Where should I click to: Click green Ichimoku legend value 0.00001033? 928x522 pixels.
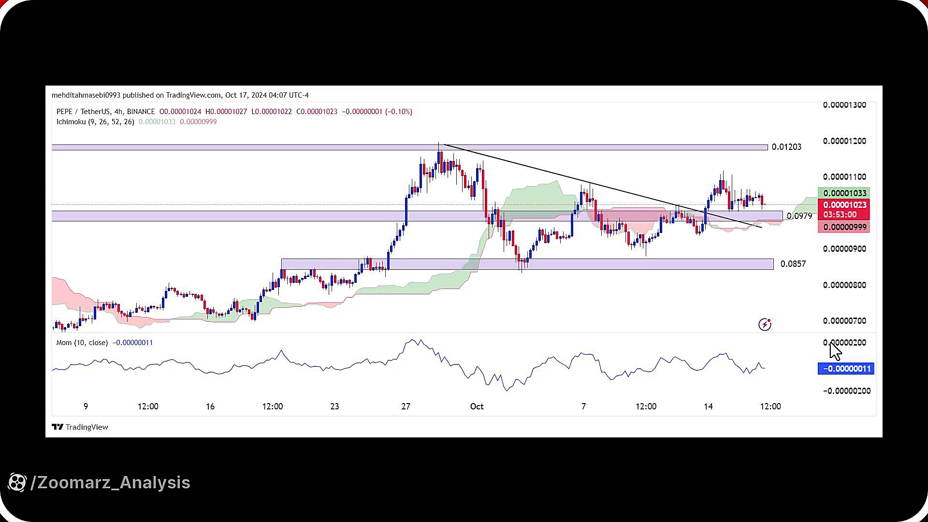(x=157, y=122)
